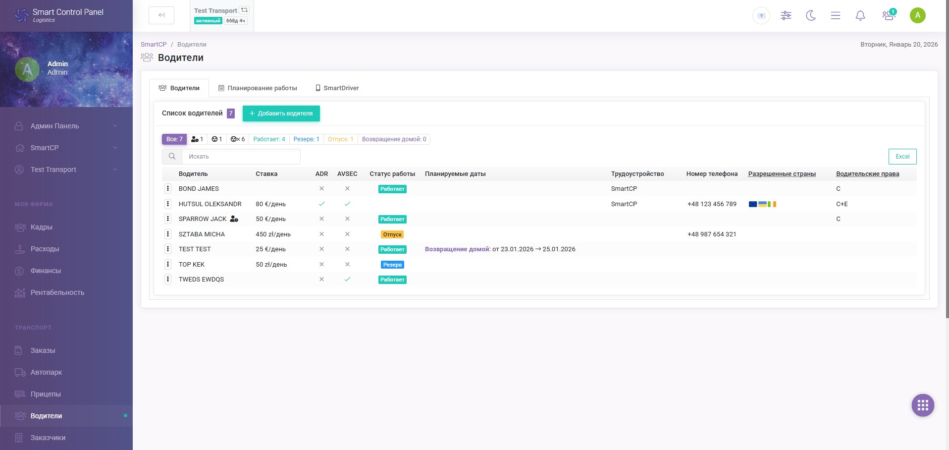Open Заказчики in the sidebar
This screenshot has width=949, height=450.
click(66, 438)
